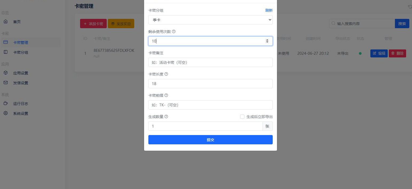Click the card management icon in sidebar
This screenshot has height=189, width=412.
click(6, 42)
